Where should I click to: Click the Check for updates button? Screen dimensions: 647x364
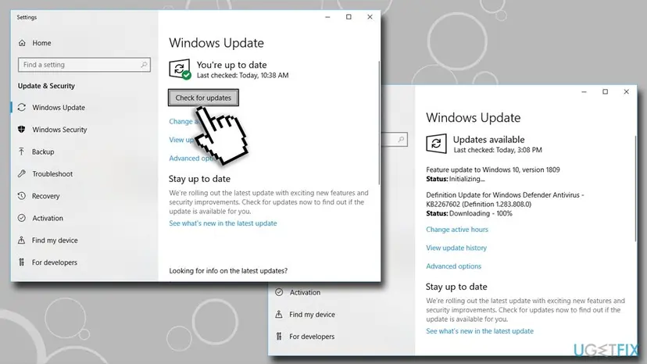pos(203,98)
